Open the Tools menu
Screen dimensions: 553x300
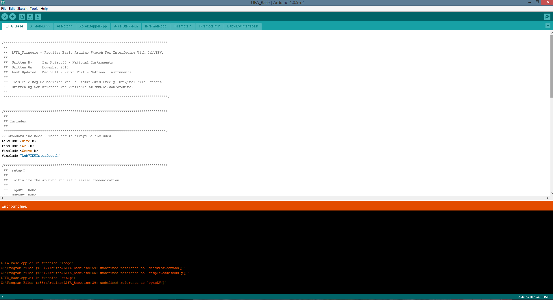coord(34,9)
